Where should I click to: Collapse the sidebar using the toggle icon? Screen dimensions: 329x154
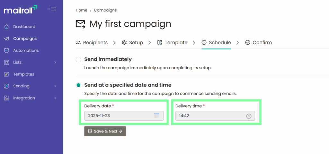point(52,9)
